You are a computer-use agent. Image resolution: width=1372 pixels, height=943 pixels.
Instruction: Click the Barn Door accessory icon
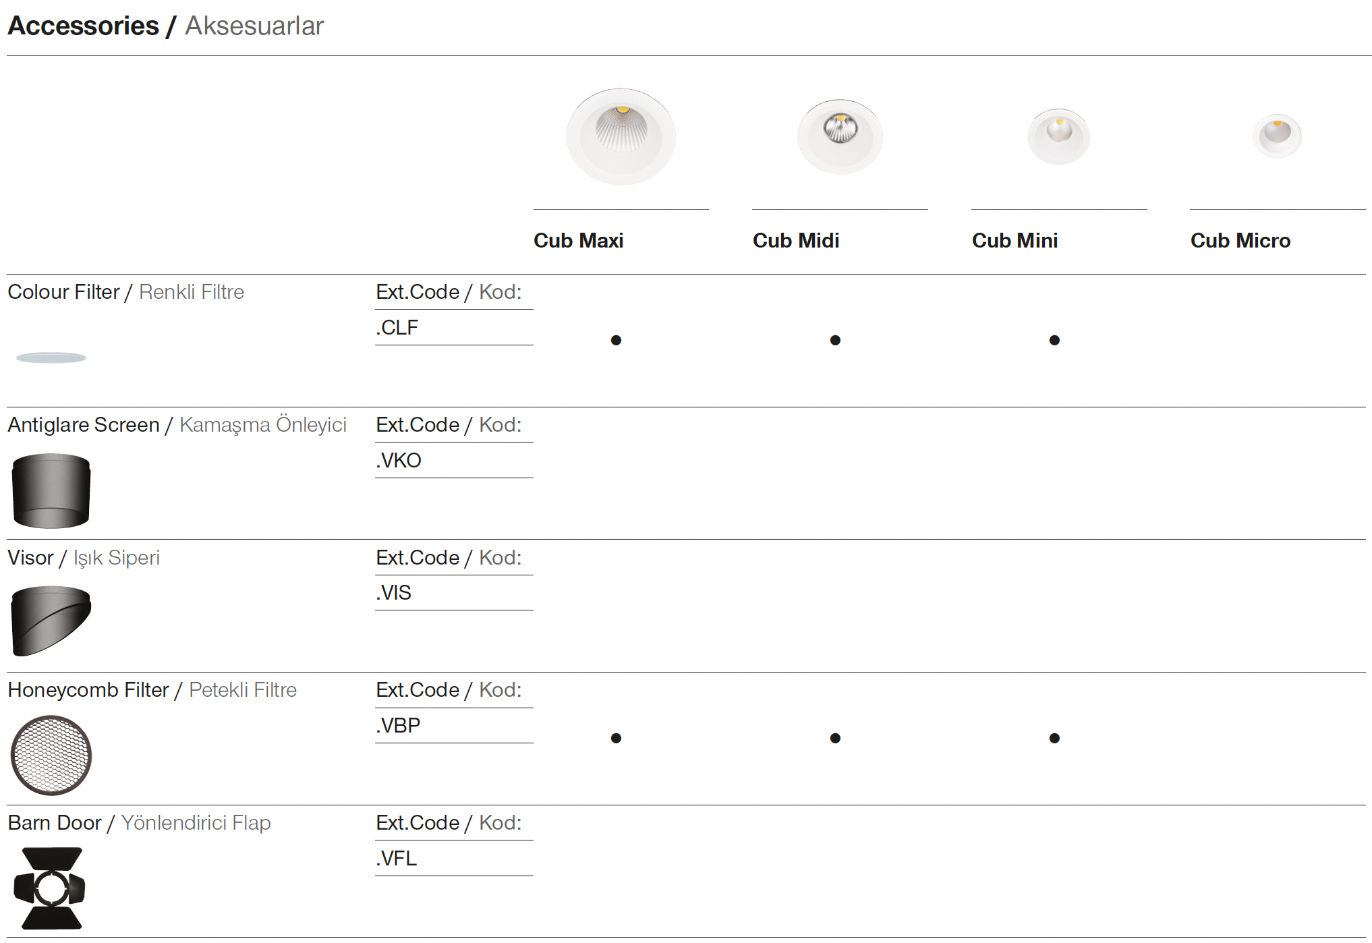click(51, 888)
